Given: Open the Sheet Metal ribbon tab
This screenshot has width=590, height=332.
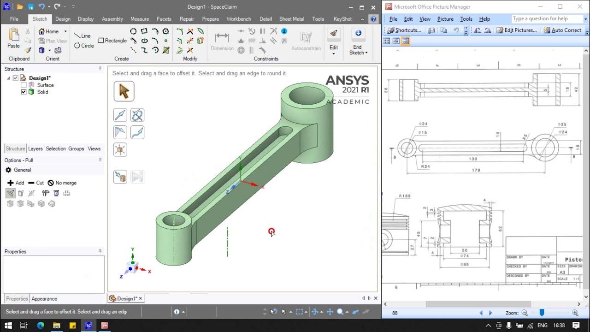Looking at the screenshot, I should [x=292, y=19].
